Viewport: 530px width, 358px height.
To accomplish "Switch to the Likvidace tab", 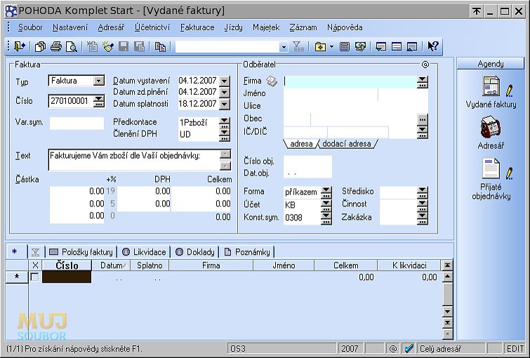I will [144, 252].
